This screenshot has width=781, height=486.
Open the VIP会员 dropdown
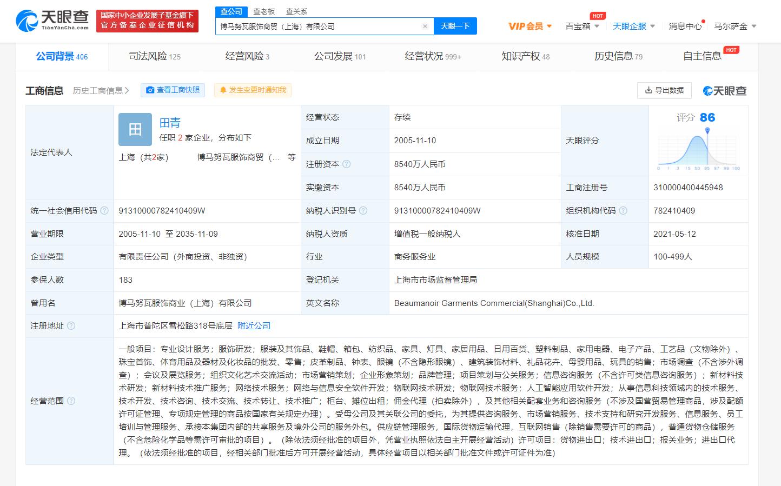(530, 26)
